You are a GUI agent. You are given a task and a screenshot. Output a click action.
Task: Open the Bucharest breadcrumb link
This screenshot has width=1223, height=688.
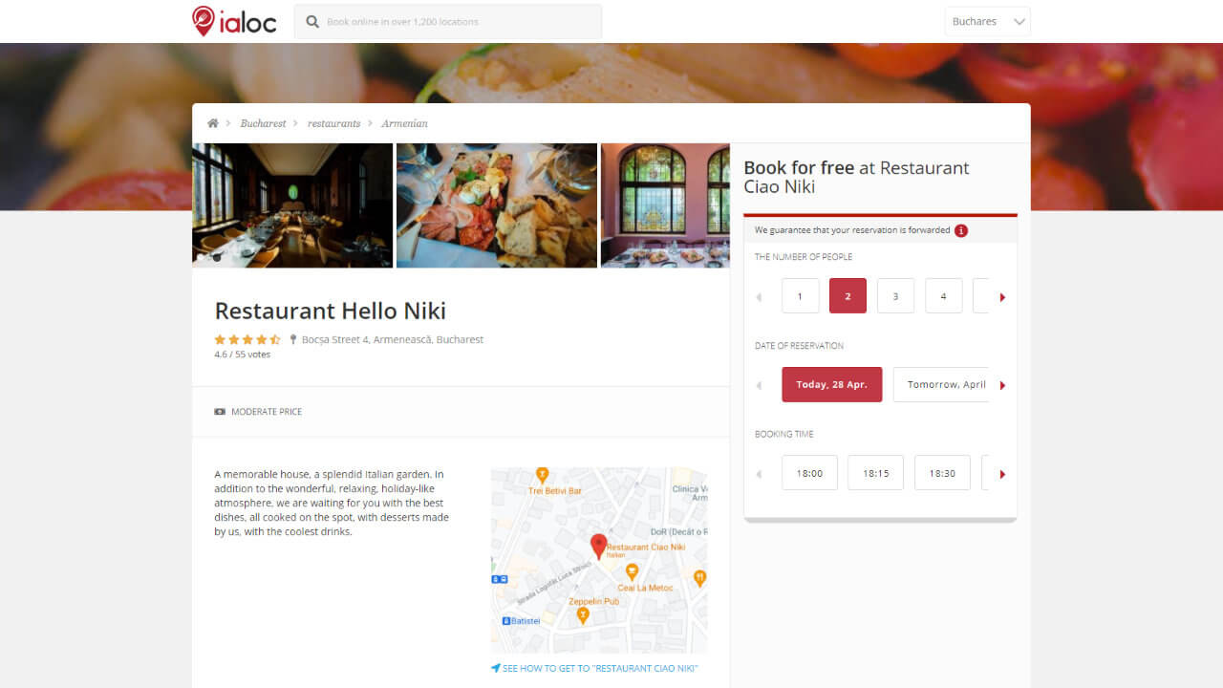[x=263, y=123]
